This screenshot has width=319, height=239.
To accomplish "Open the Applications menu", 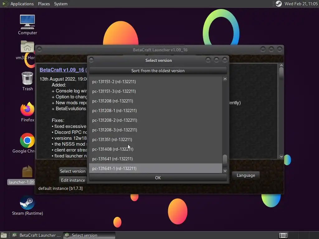I will click(22, 4).
